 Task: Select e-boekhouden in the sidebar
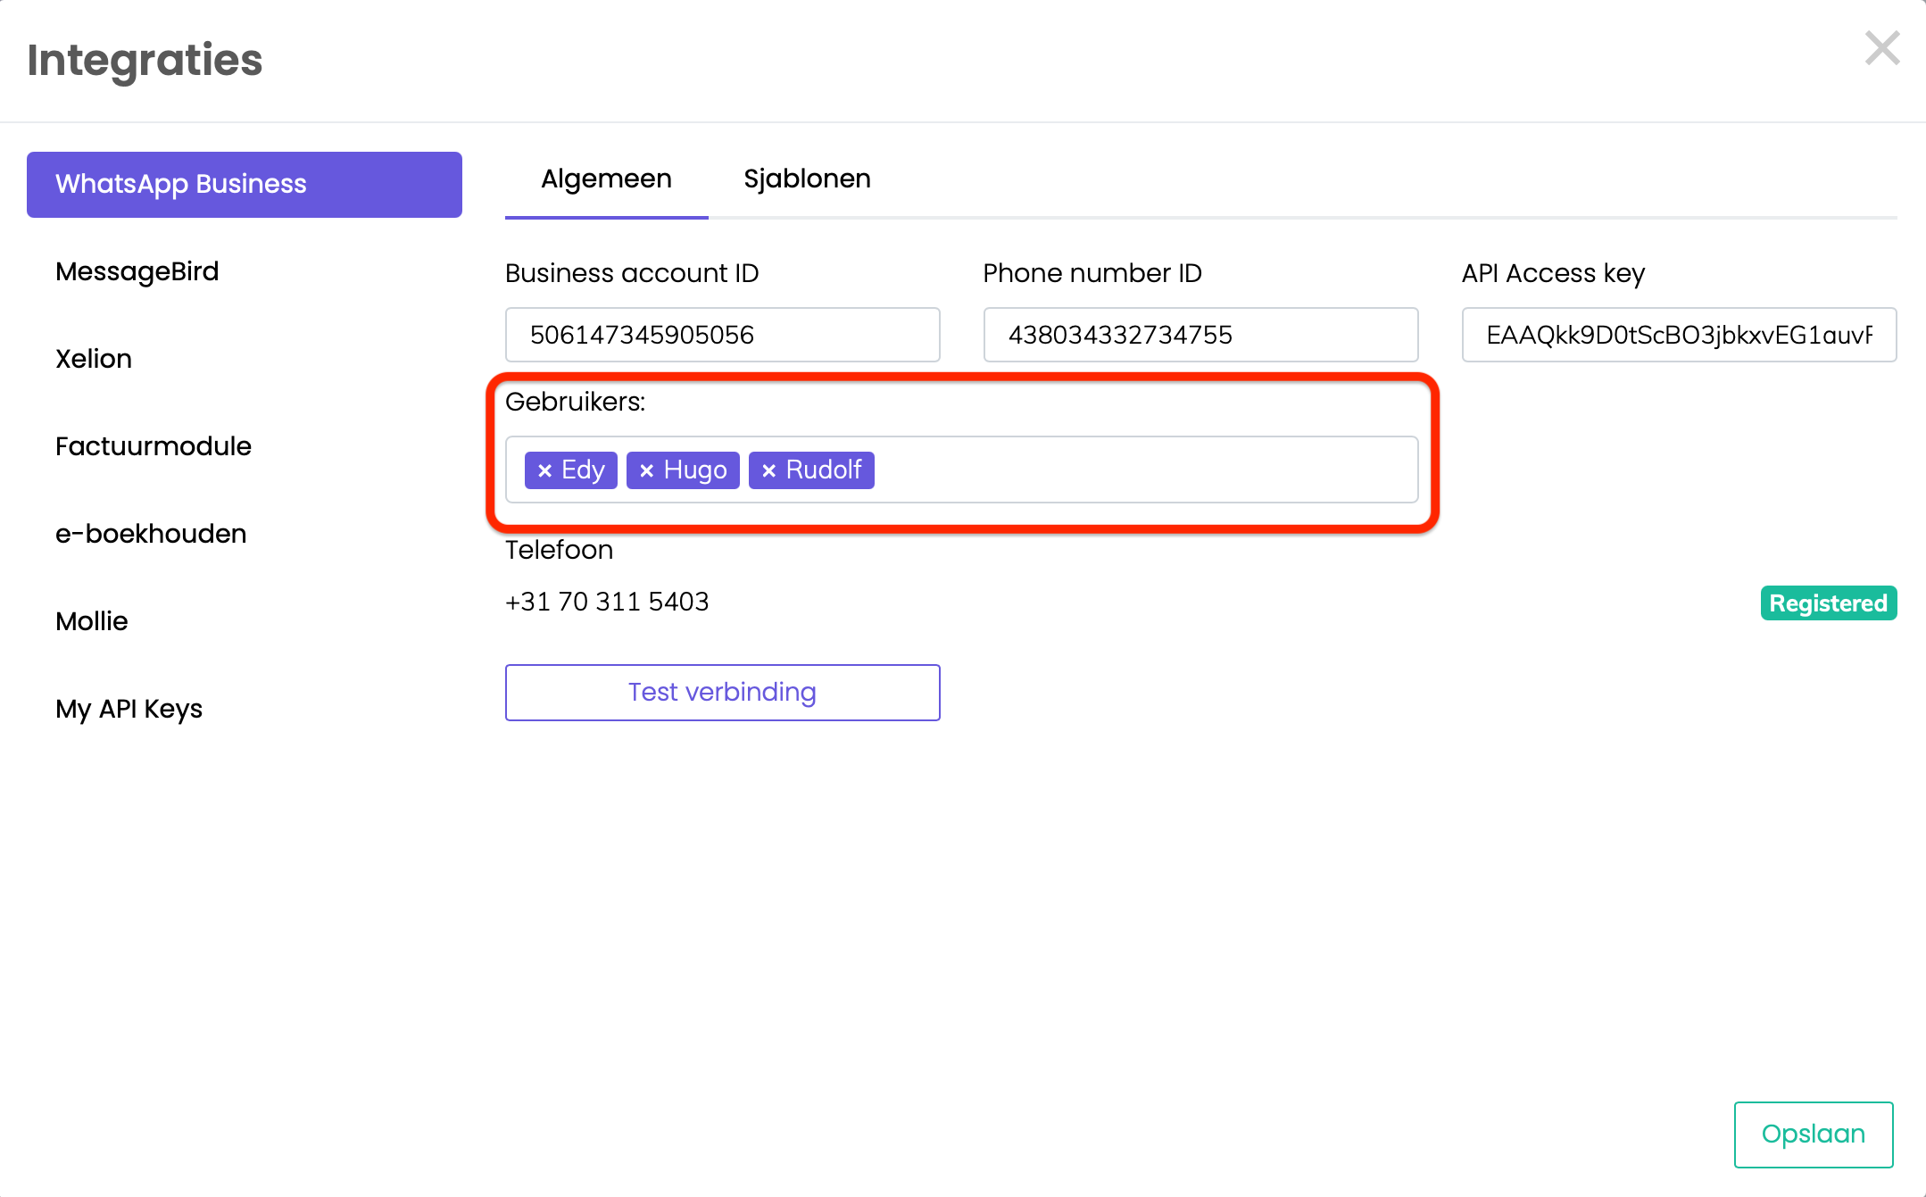click(151, 534)
